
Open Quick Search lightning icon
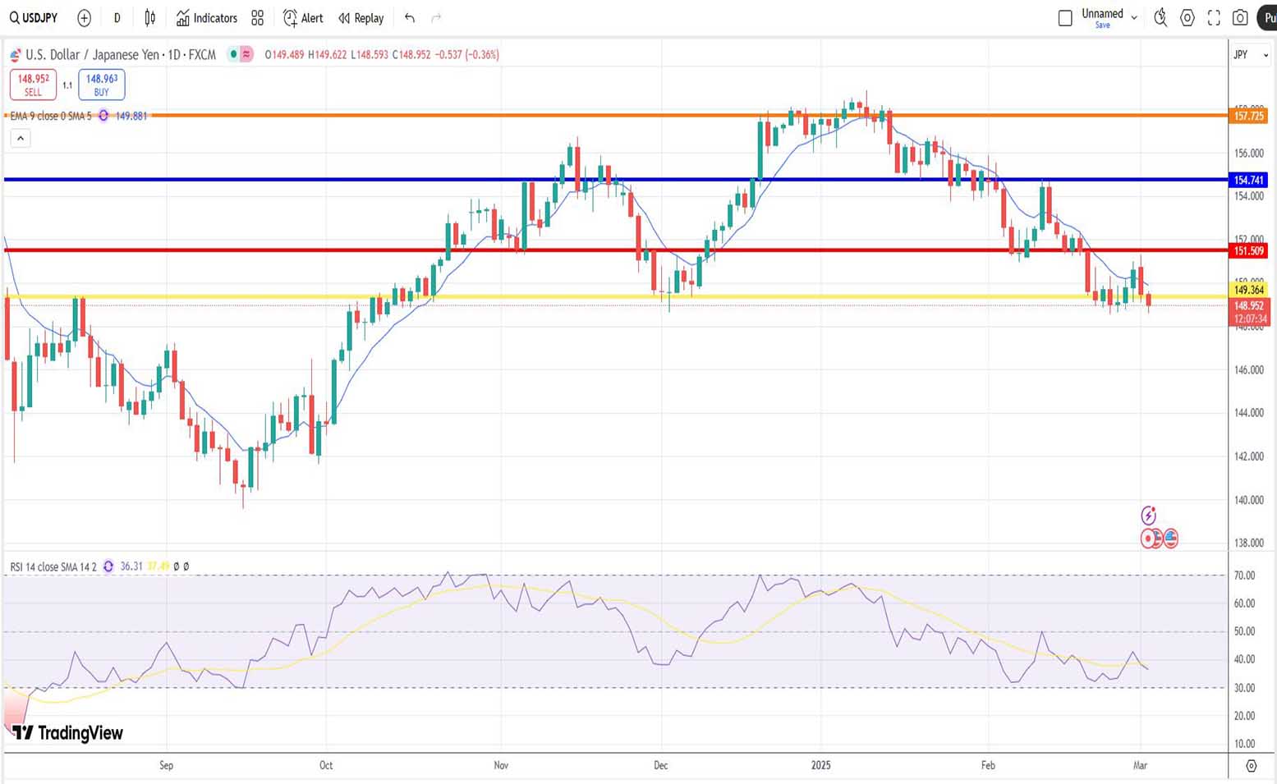tap(1160, 17)
